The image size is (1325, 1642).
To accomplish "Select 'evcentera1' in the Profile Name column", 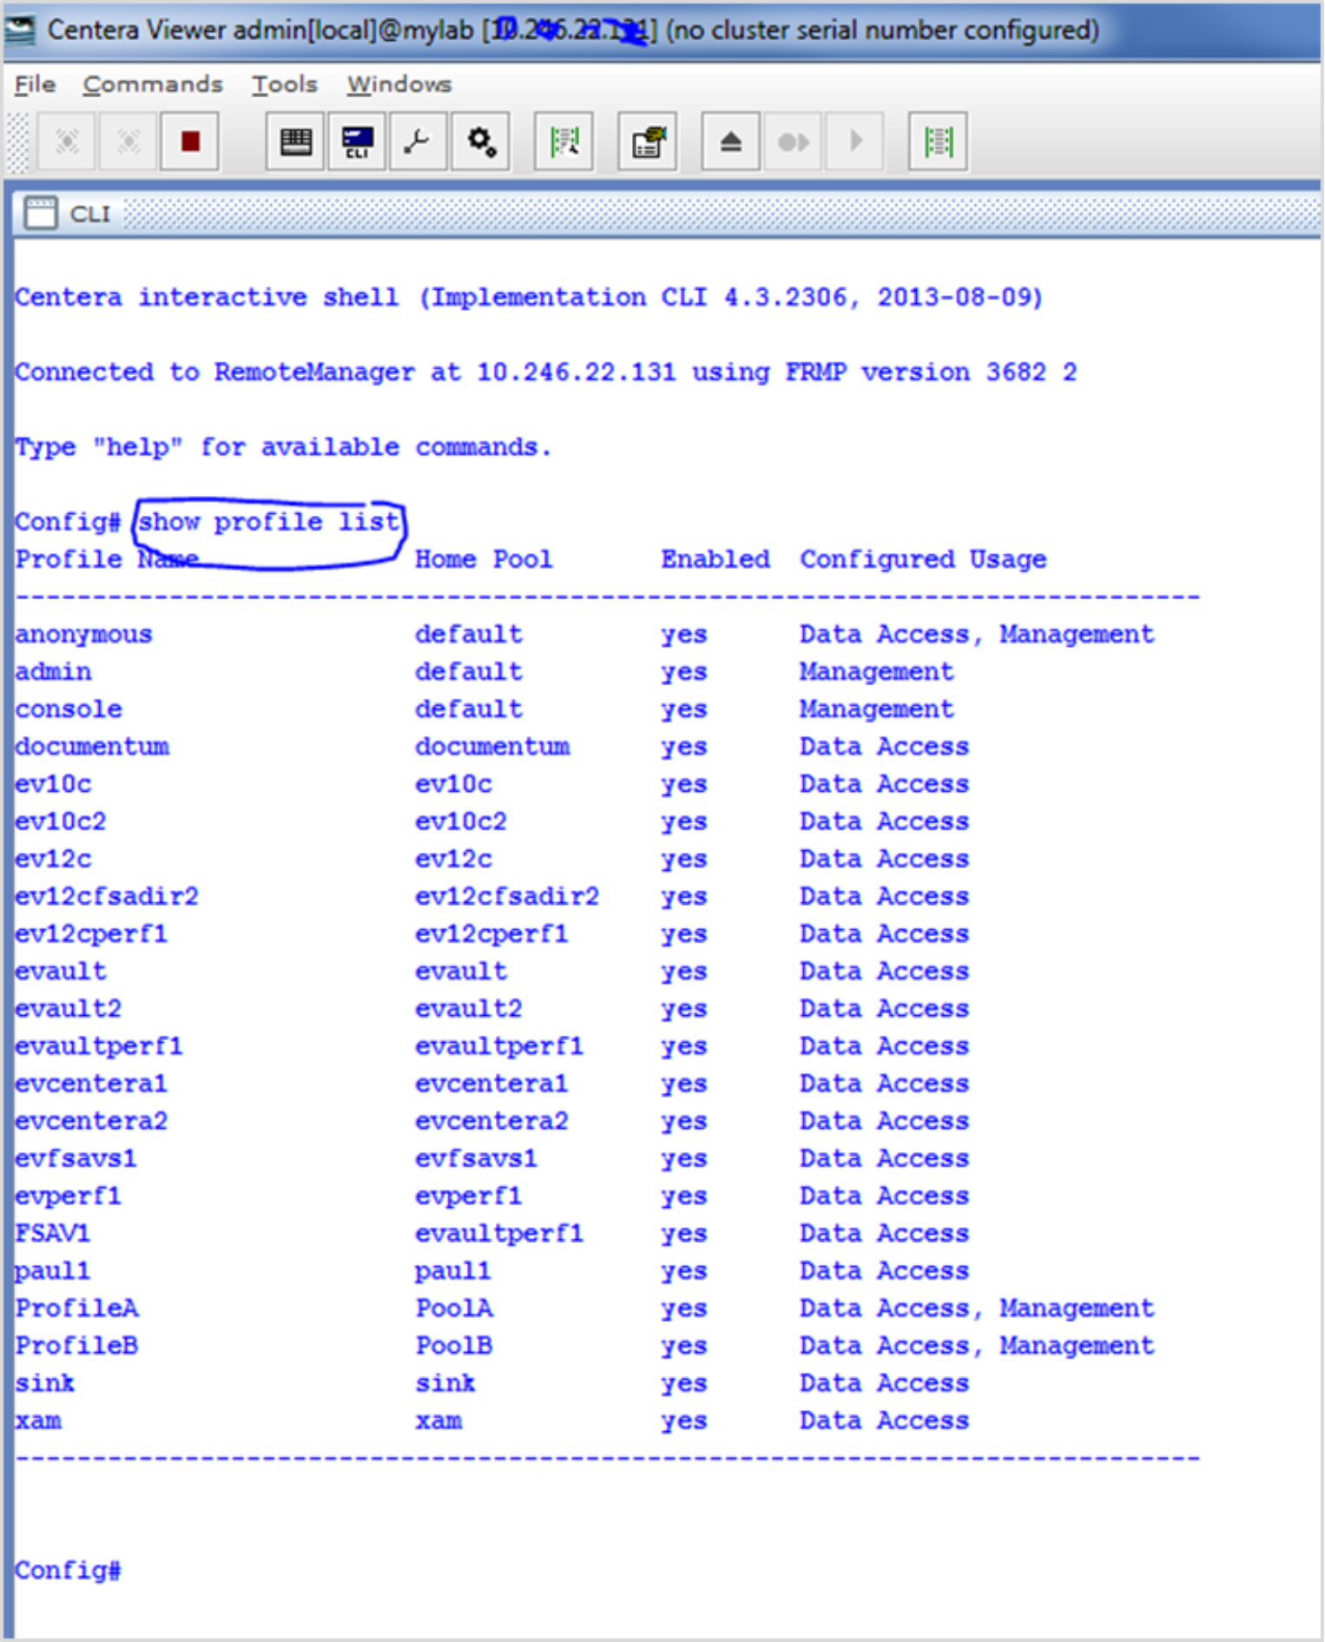I will 92,1084.
